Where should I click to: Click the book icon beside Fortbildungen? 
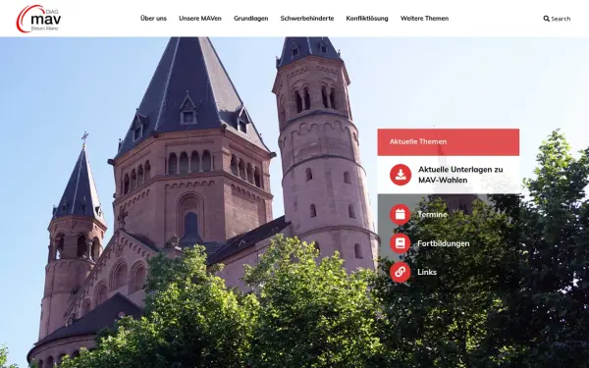point(401,243)
